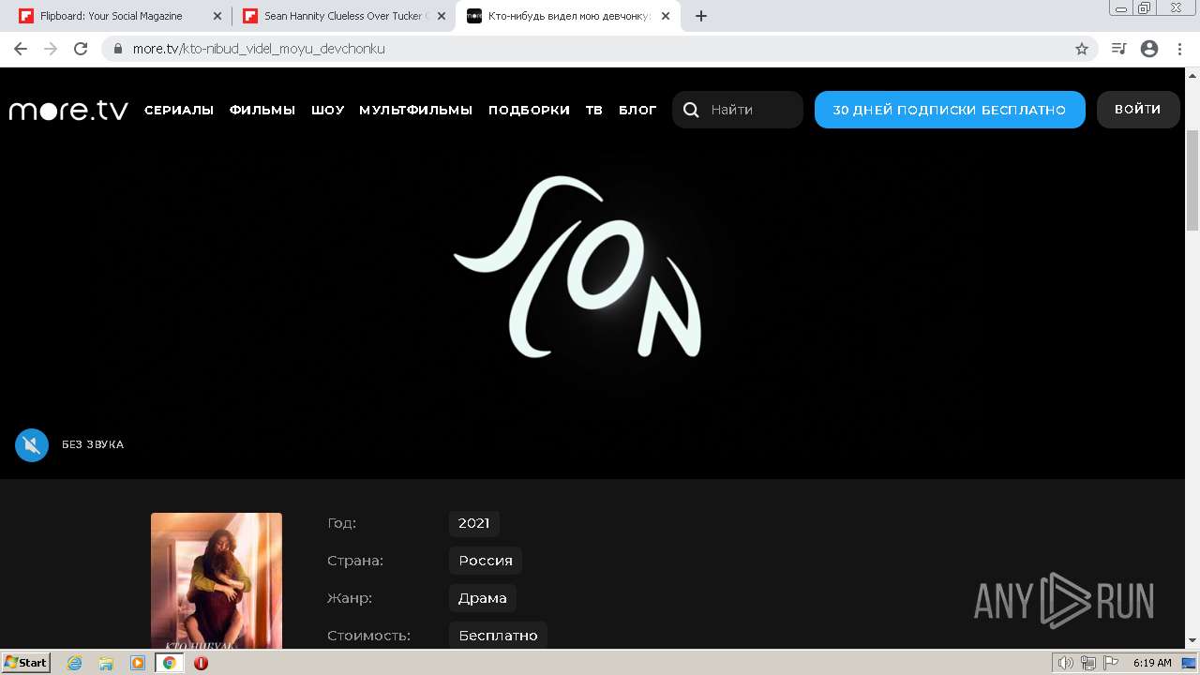
Task: Reload the page
Action: tap(81, 49)
